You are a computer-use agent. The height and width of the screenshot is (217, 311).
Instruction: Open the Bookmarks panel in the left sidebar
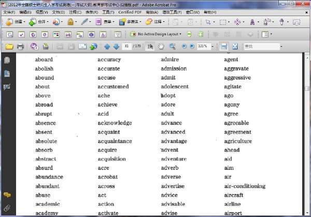coord(7,74)
